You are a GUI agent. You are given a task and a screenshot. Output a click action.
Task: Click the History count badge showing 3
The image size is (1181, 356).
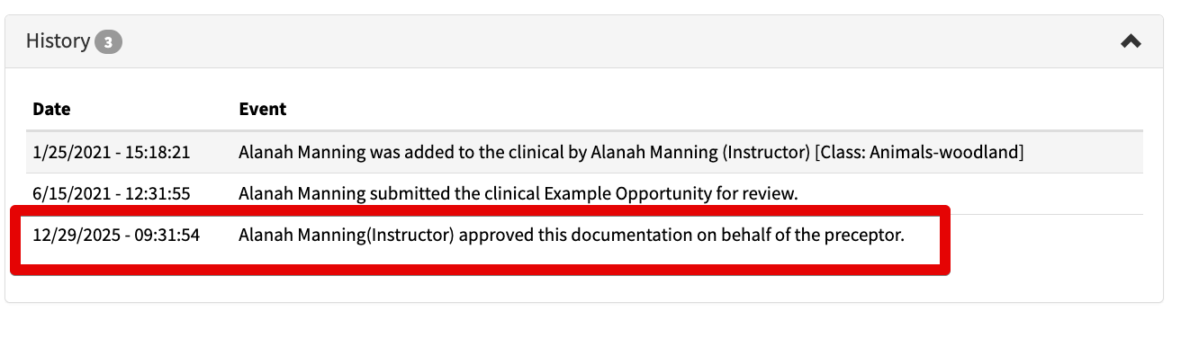tap(108, 41)
